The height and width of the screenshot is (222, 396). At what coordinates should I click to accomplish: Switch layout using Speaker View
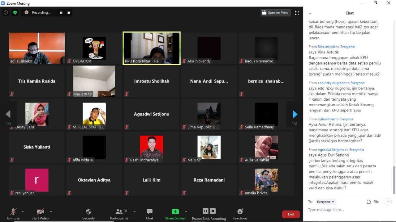click(275, 13)
